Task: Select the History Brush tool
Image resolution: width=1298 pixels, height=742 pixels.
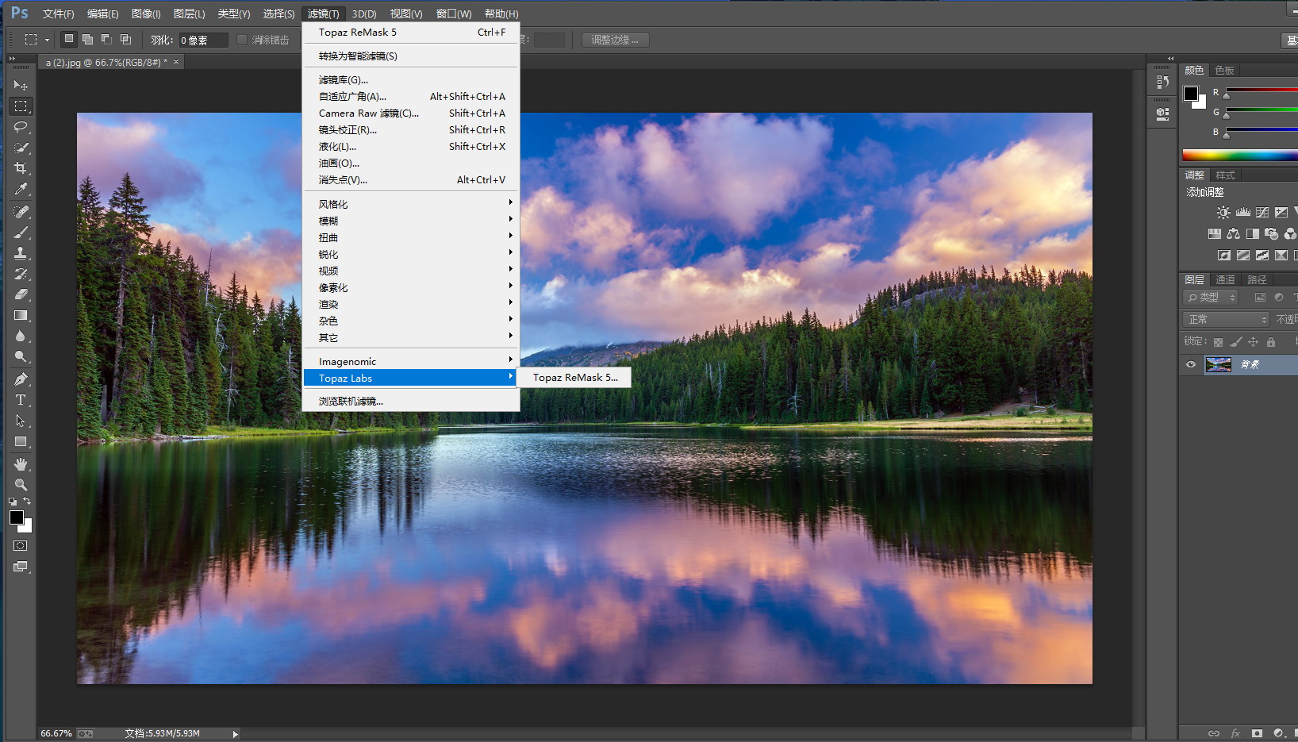Action: pos(21,274)
